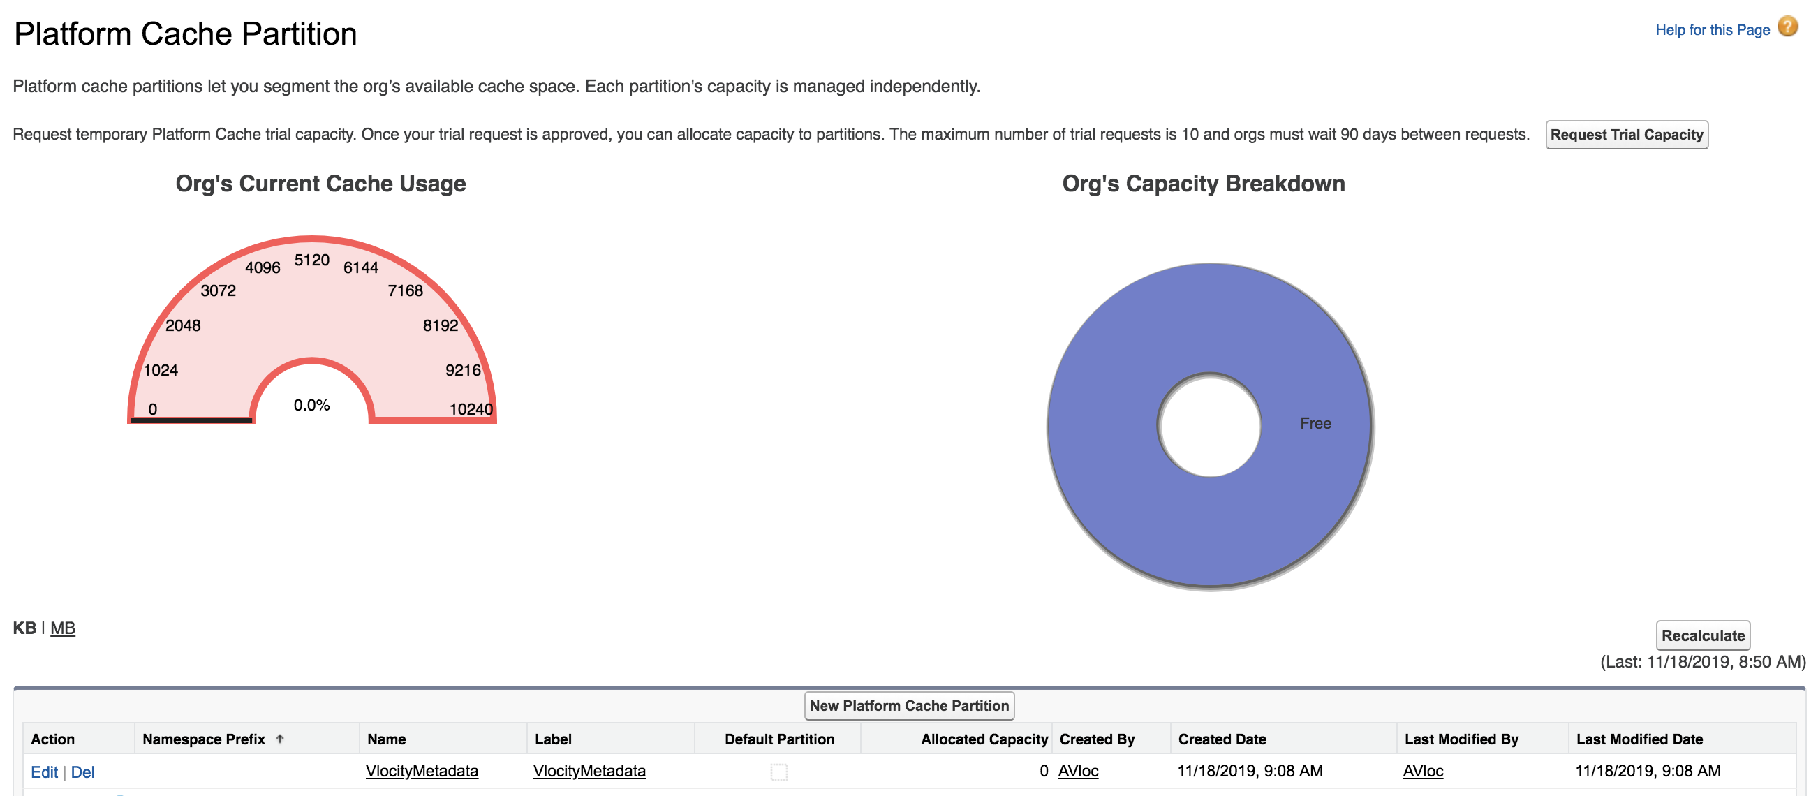This screenshot has width=1818, height=796.
Task: Select KB as the display unit
Action: pyautogui.click(x=25, y=627)
